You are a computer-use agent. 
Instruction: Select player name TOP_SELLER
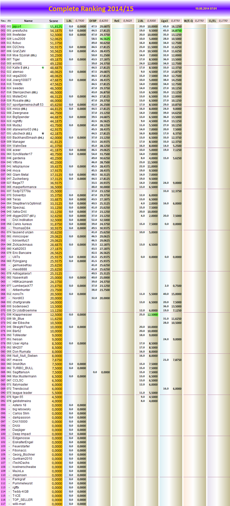pyautogui.click(x=23, y=500)
